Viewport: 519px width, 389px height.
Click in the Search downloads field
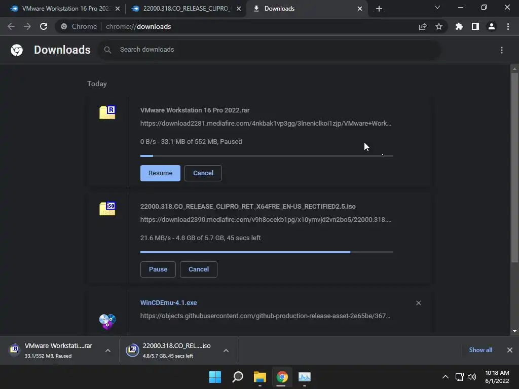click(x=270, y=50)
